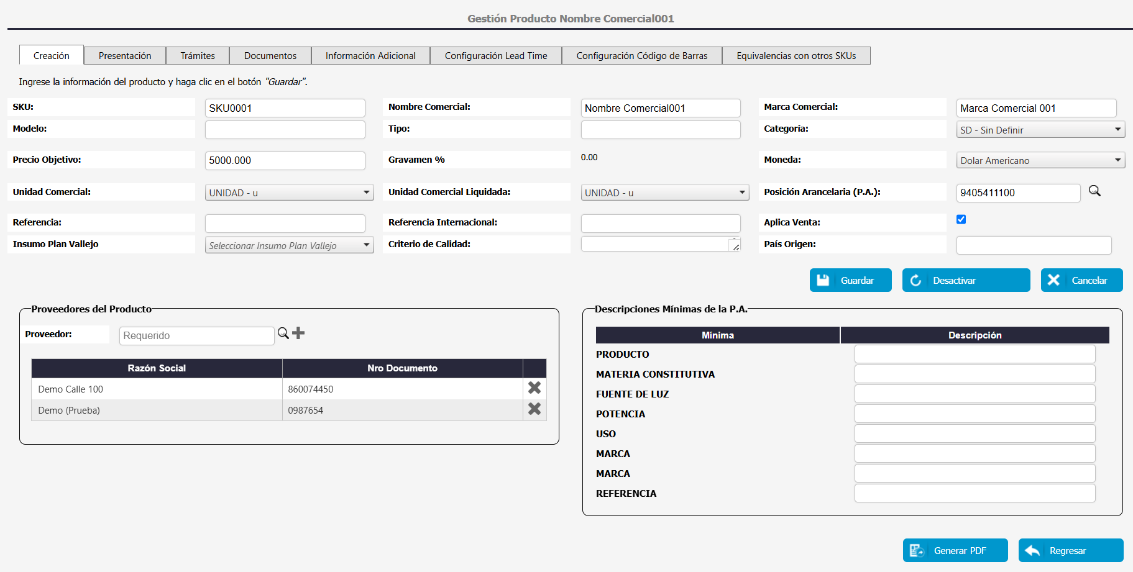Switch to the Presentación tab
Viewport: 1133px width, 572px height.
125,56
